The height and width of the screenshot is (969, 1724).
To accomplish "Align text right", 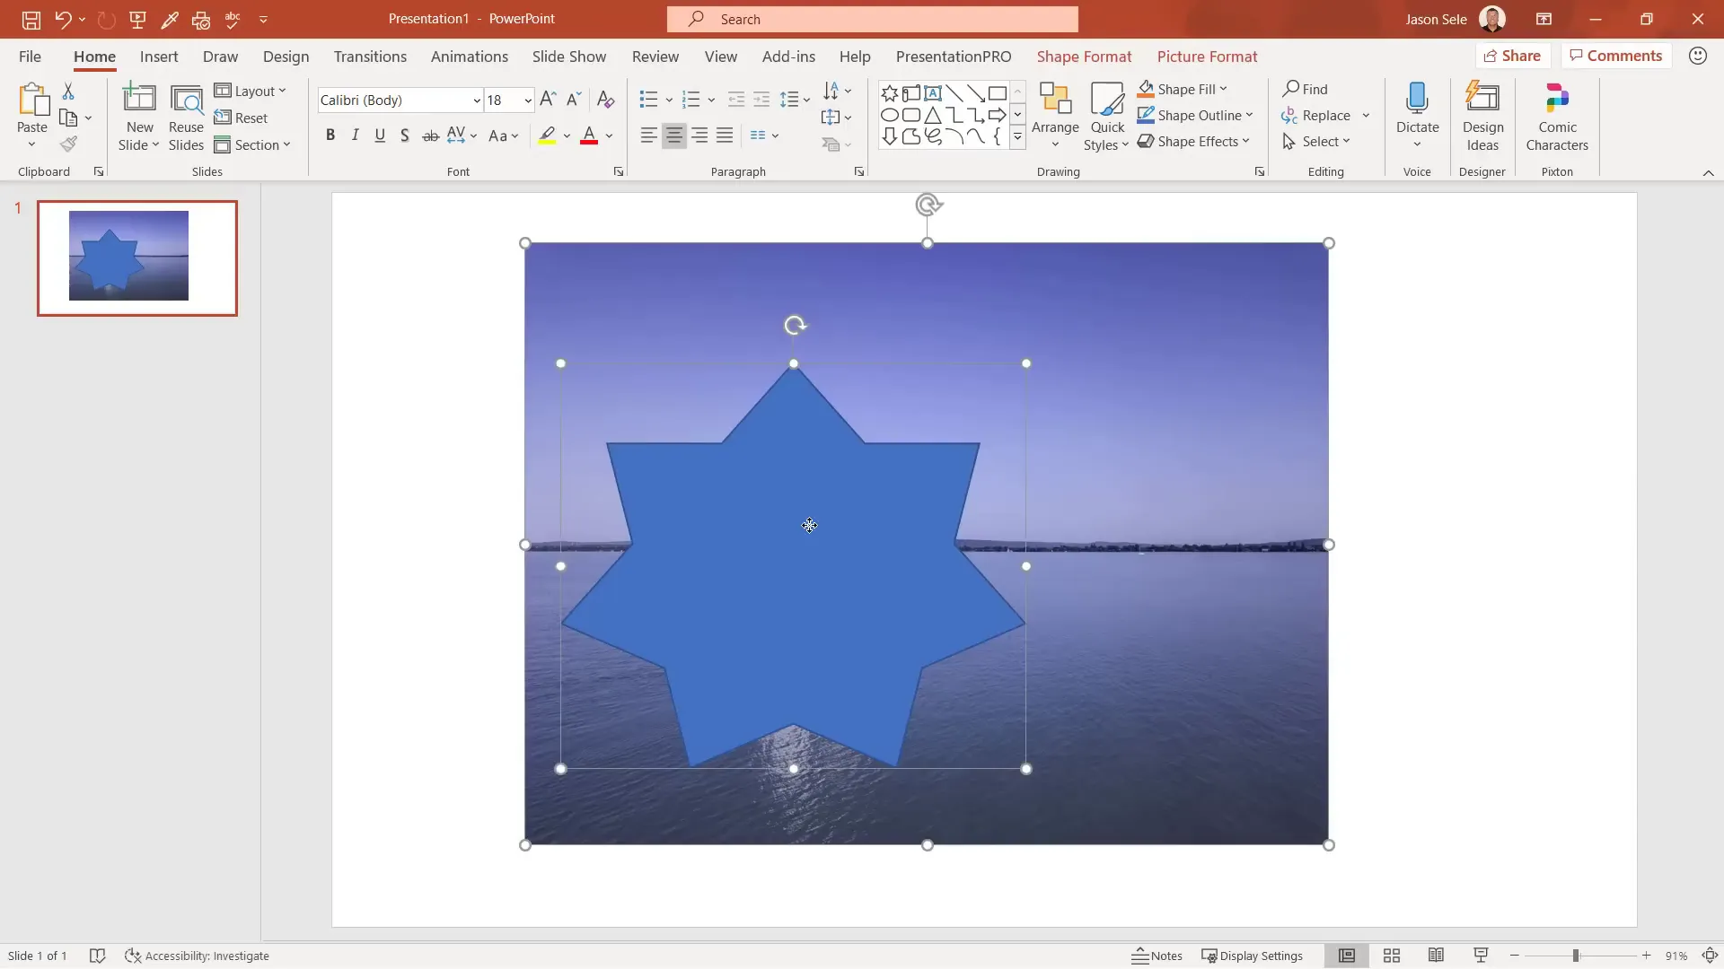I will (x=699, y=135).
